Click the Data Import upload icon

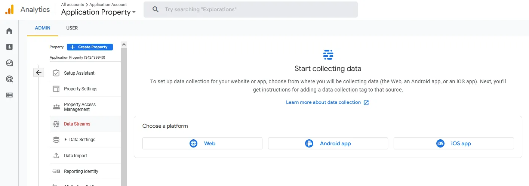56,155
